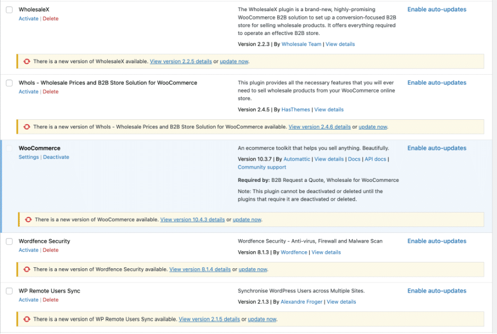Activate the WholesaleX plugin

tap(29, 19)
